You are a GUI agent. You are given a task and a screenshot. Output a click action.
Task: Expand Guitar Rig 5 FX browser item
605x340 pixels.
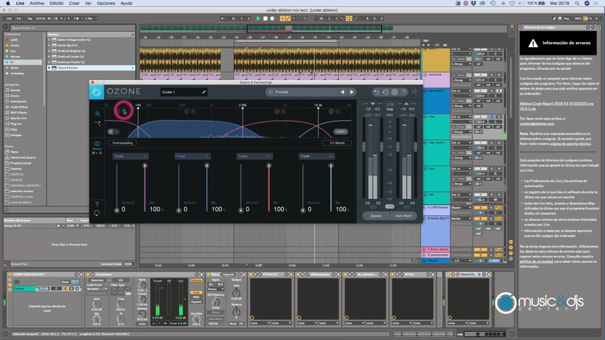click(x=49, y=45)
